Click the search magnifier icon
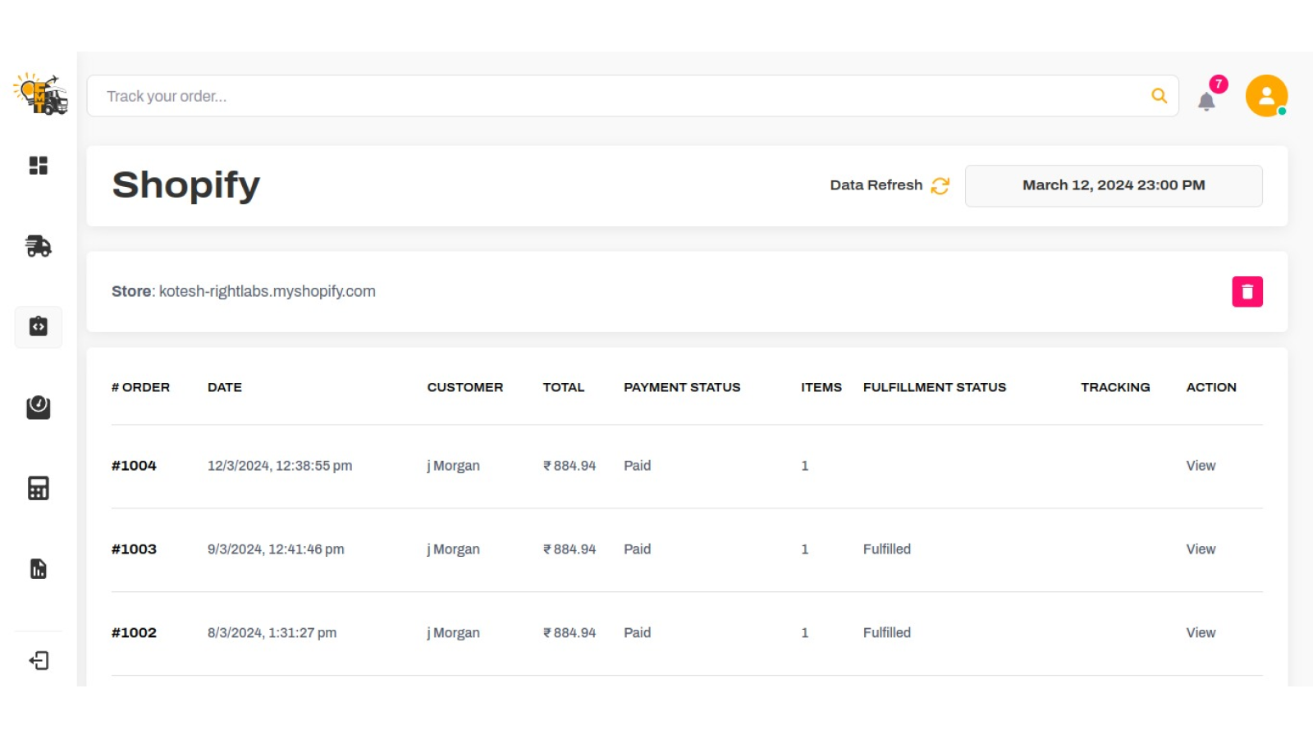 pos(1159,96)
